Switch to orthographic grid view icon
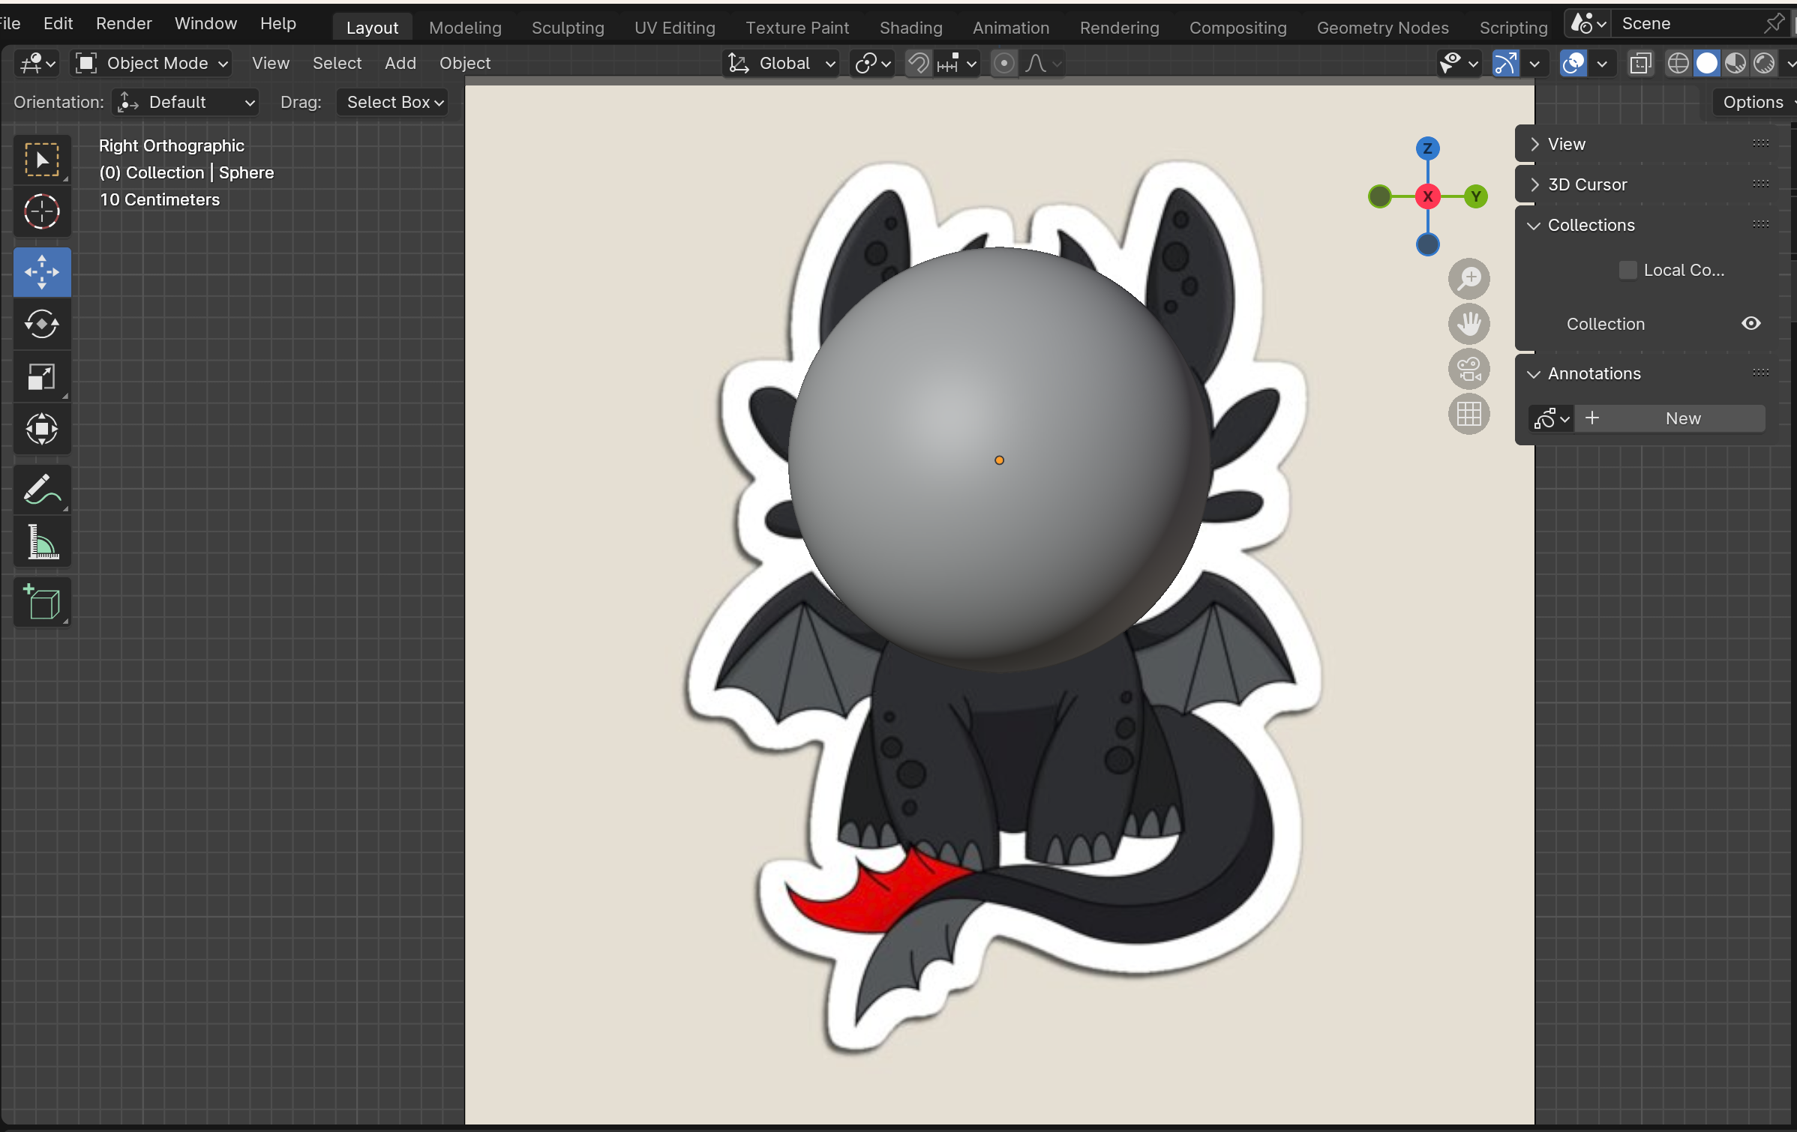This screenshot has width=1797, height=1132. pyautogui.click(x=1468, y=414)
